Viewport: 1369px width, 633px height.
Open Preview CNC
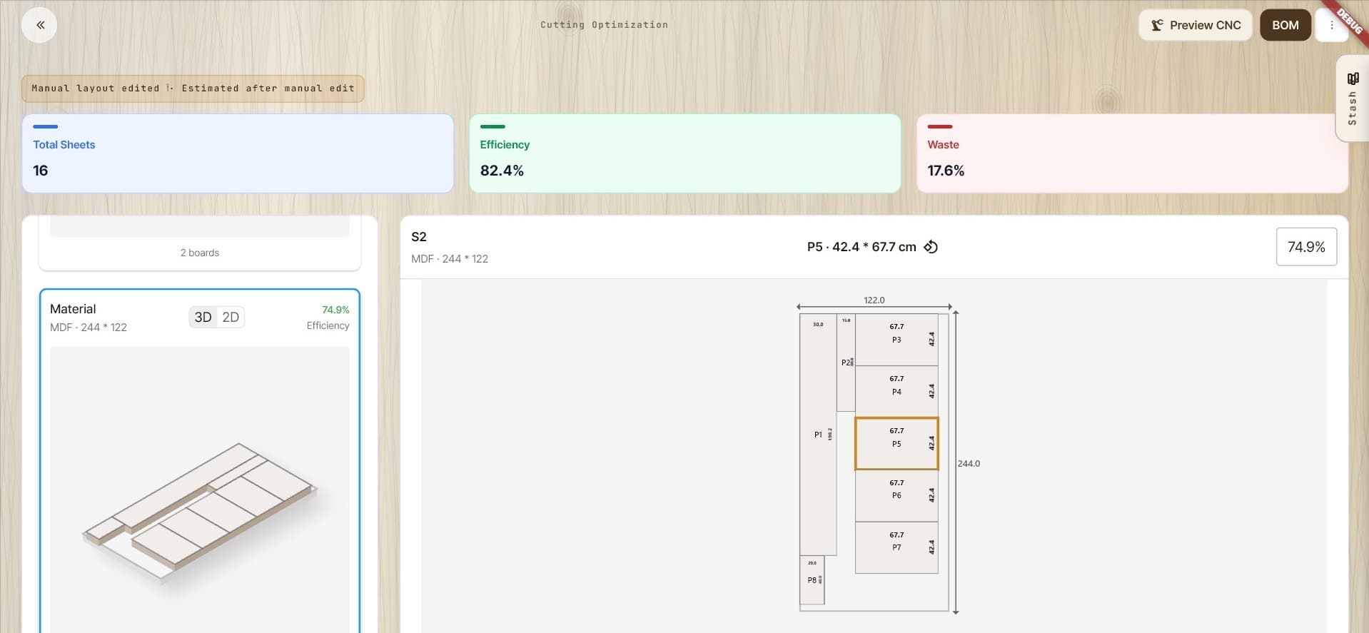point(1195,25)
